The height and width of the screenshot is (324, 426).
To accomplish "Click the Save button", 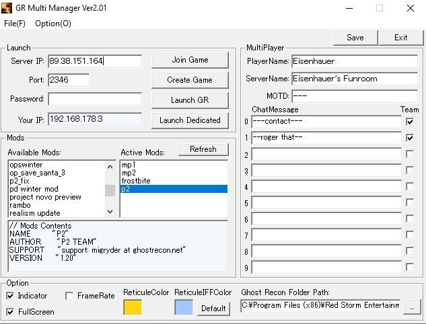I will pos(355,38).
